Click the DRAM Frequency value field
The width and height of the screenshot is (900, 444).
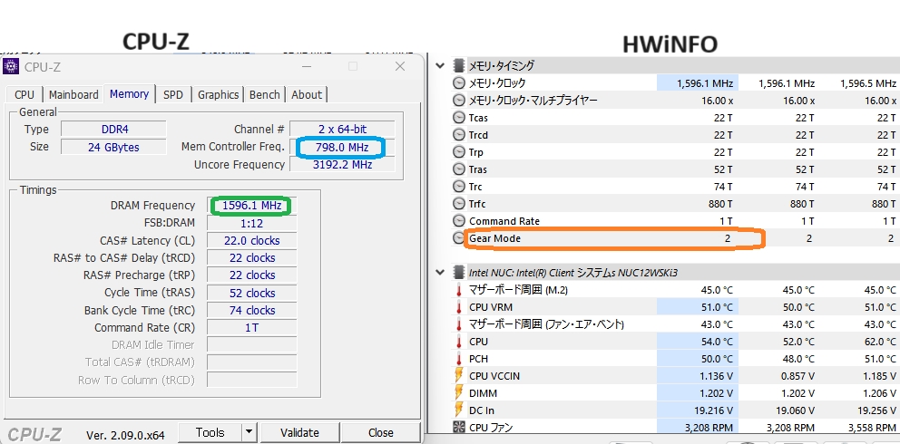249,206
